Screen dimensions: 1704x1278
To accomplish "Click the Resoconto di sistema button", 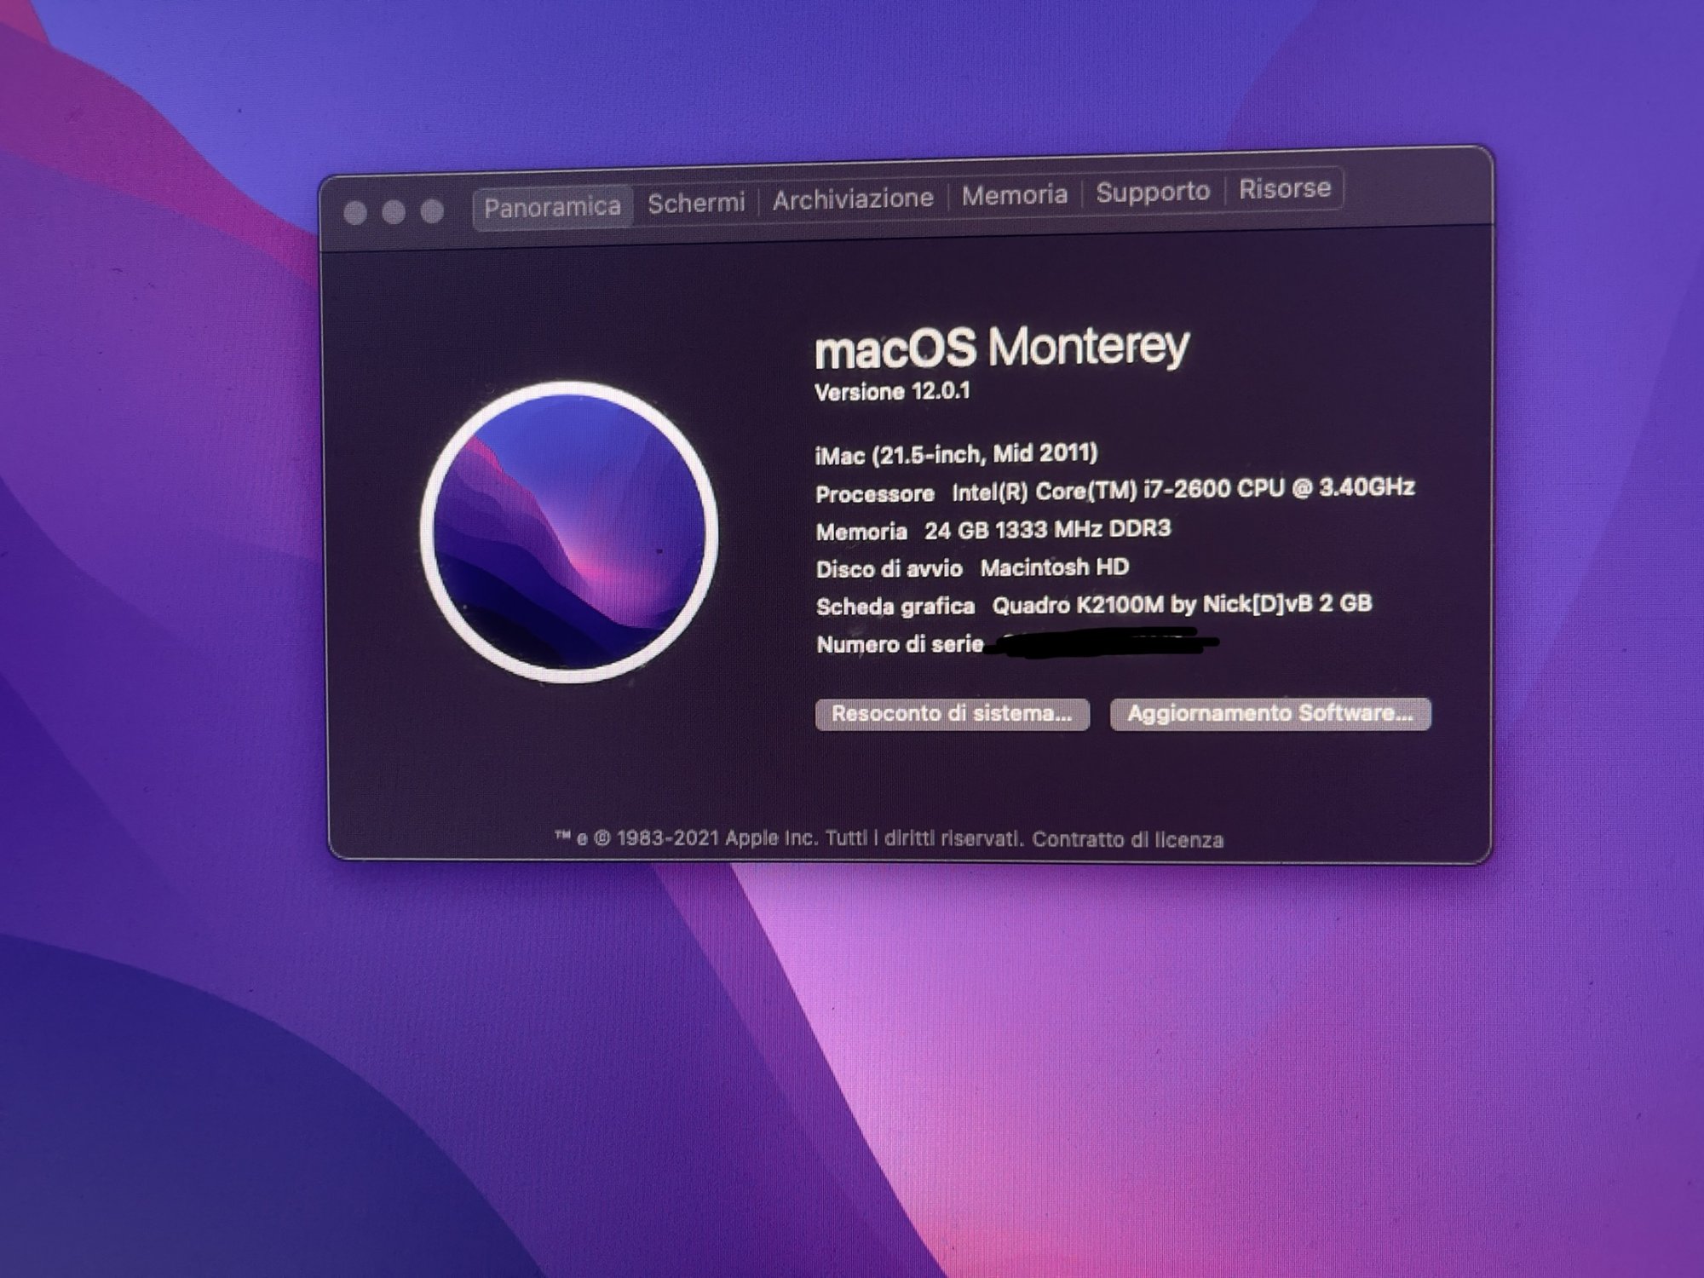I will point(952,714).
